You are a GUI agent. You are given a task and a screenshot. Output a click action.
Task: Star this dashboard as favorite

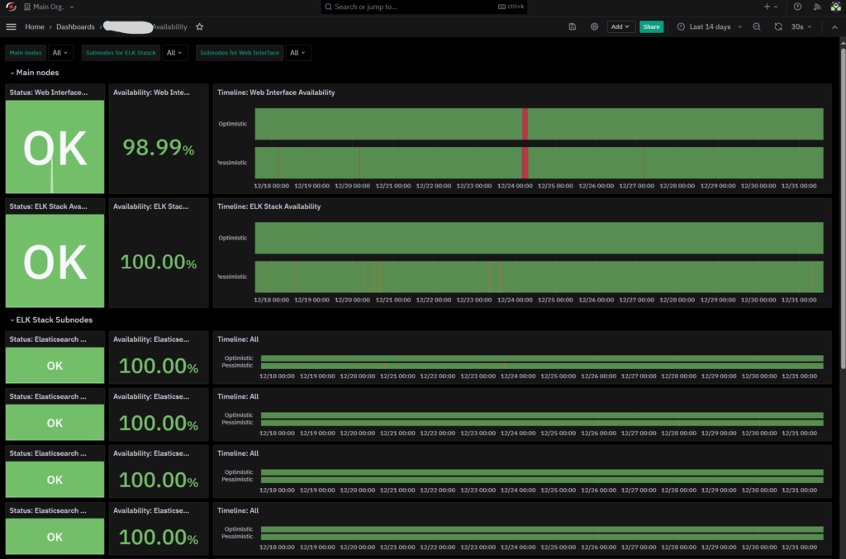pos(200,27)
